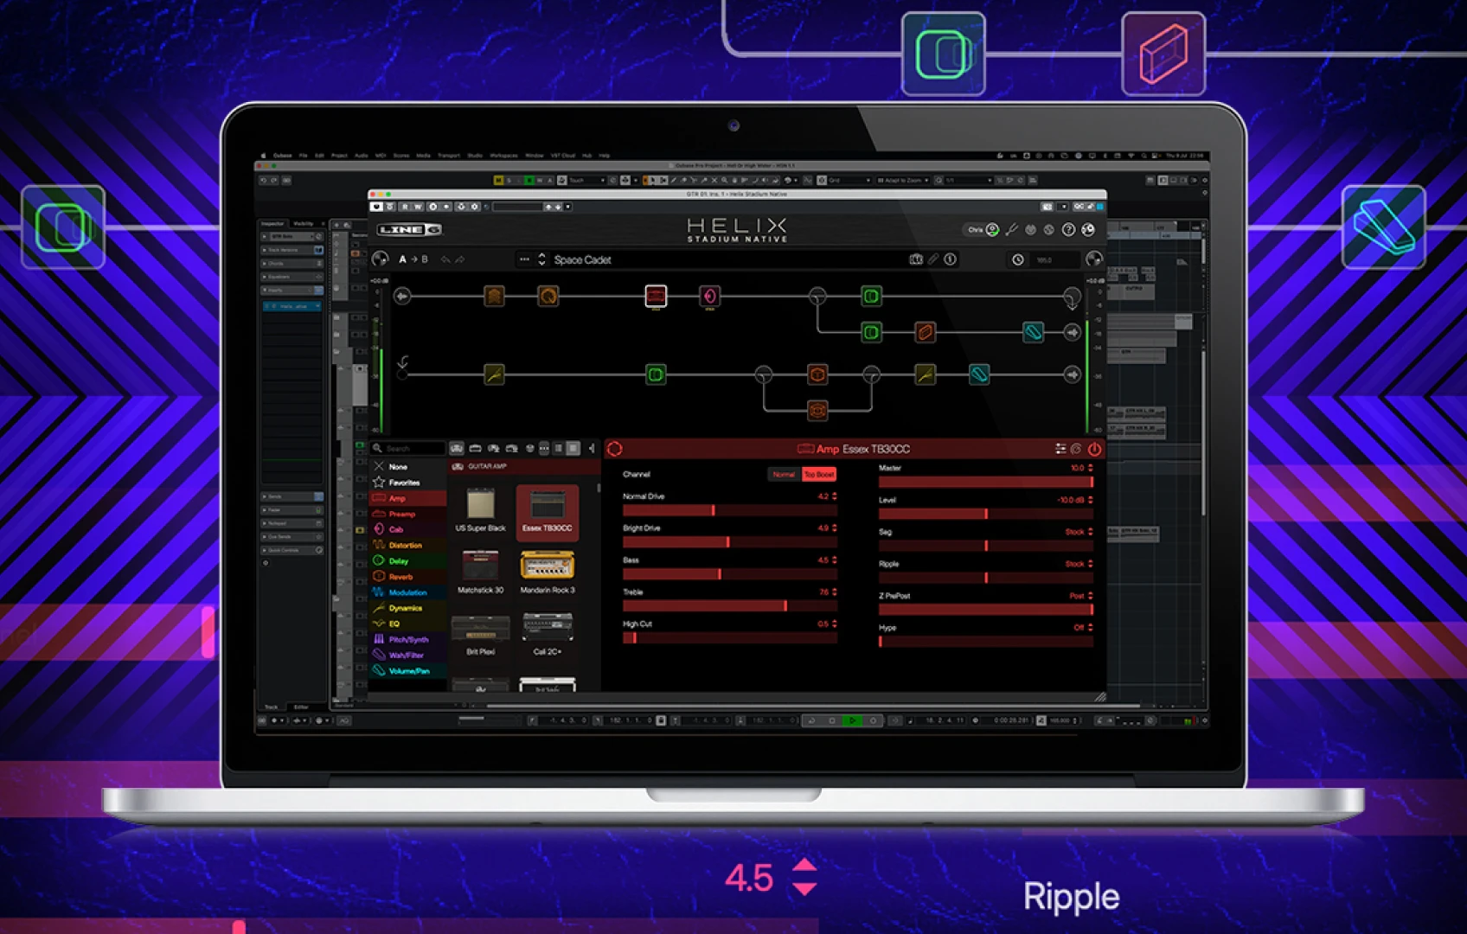Select the Cab category icon in browser list

click(379, 529)
